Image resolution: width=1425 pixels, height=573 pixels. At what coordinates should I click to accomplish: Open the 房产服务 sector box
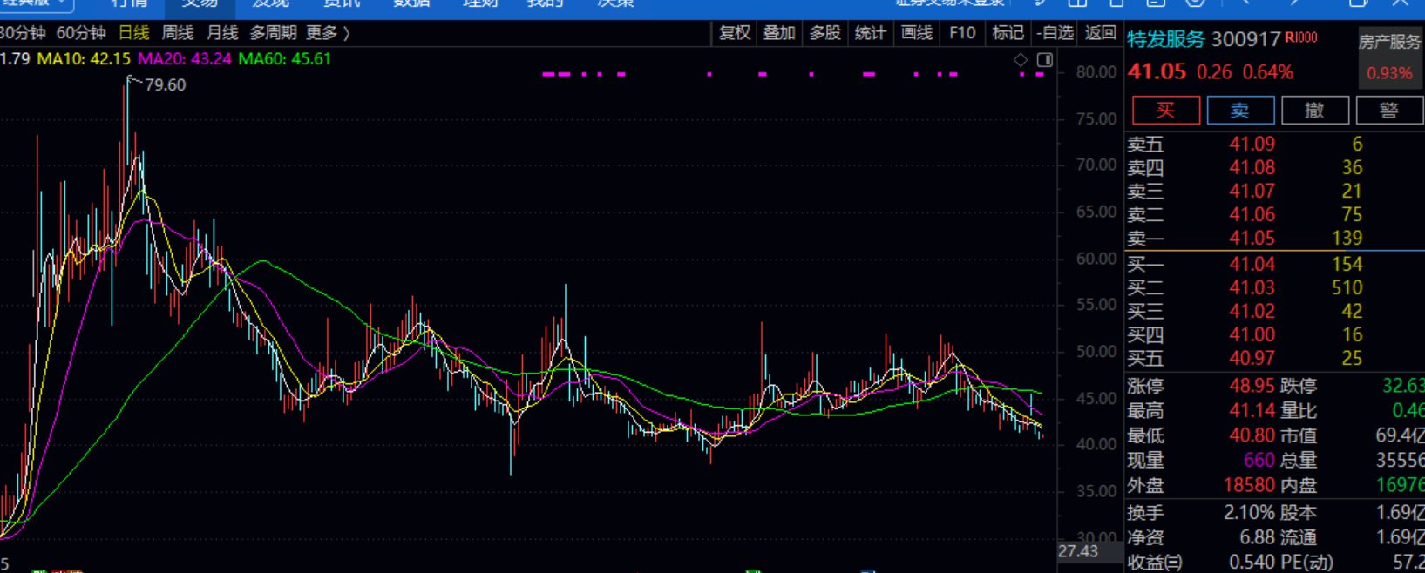tap(1389, 57)
